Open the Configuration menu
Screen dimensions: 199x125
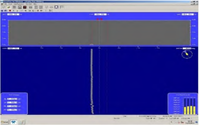[19, 4]
